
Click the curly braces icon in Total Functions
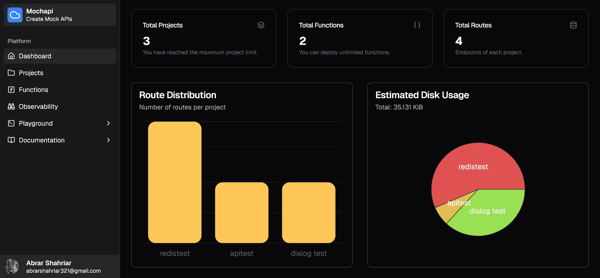click(417, 25)
